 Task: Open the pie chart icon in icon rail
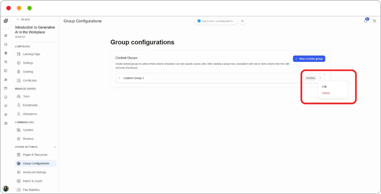6,53
